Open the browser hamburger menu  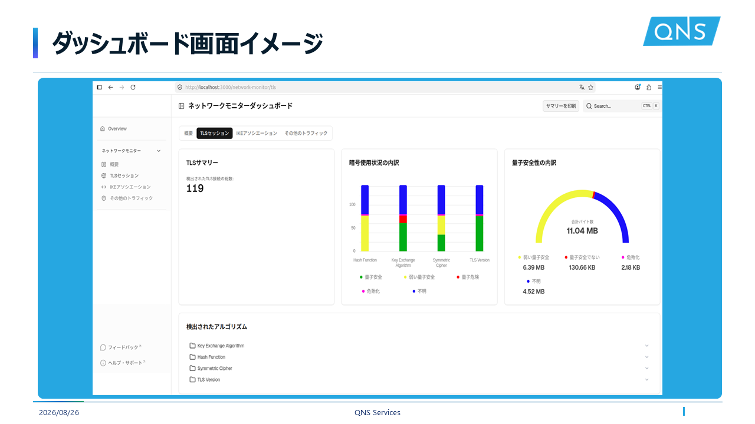[x=659, y=87]
